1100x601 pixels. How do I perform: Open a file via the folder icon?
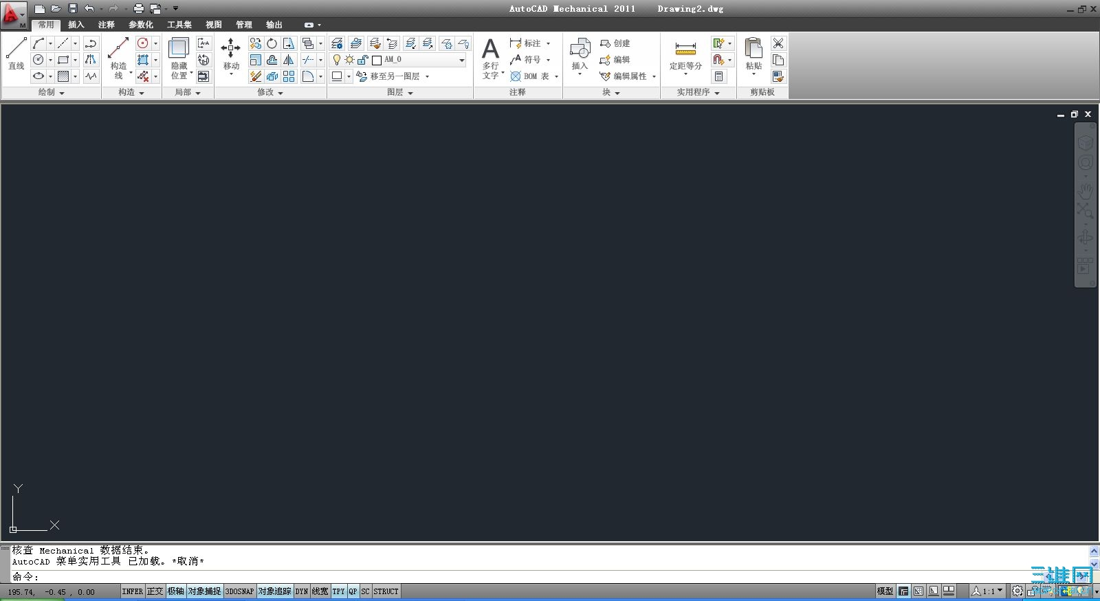click(x=56, y=9)
